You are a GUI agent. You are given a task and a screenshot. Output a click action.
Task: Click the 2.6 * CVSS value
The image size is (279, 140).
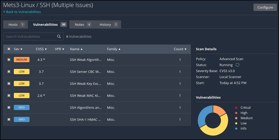tap(41, 96)
